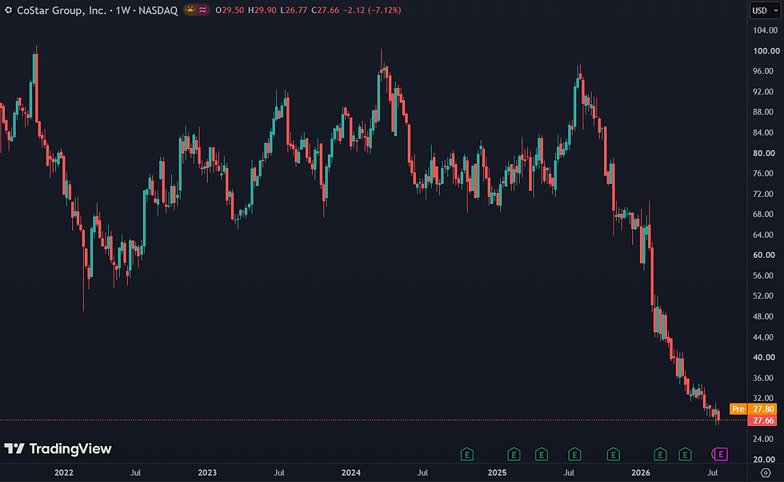Click the 2023 time axis label
The width and height of the screenshot is (784, 482).
[207, 472]
